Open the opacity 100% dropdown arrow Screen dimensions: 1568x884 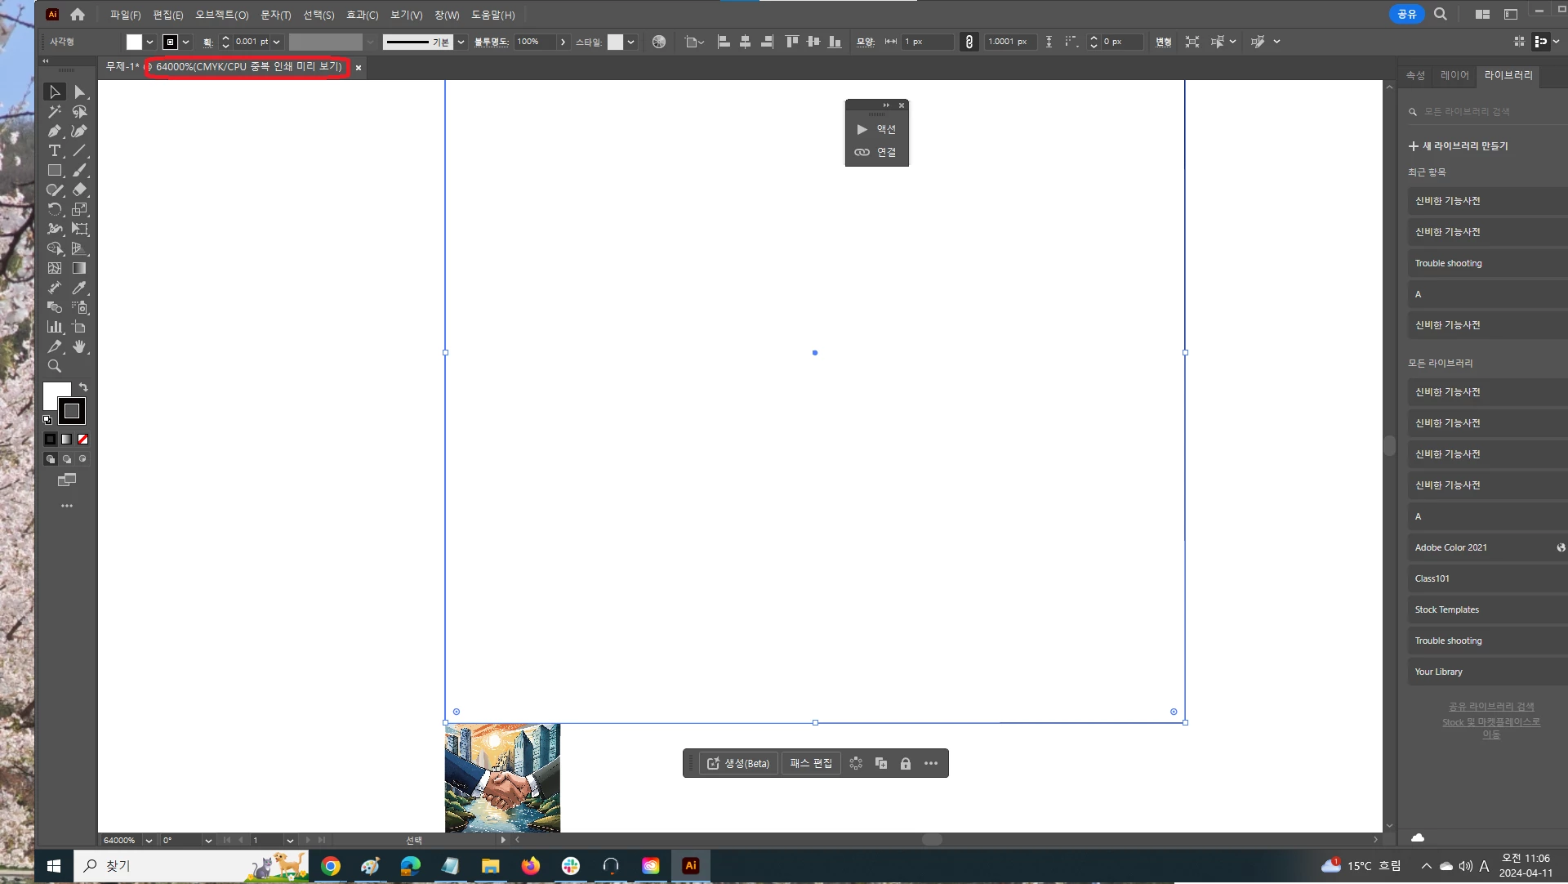pyautogui.click(x=563, y=42)
